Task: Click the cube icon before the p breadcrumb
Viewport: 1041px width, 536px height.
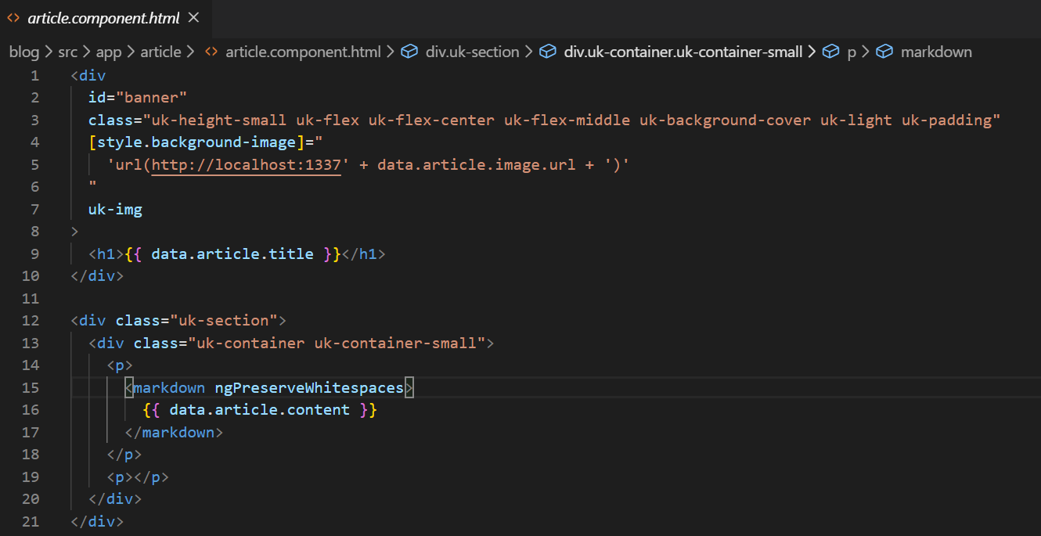Action: [831, 52]
